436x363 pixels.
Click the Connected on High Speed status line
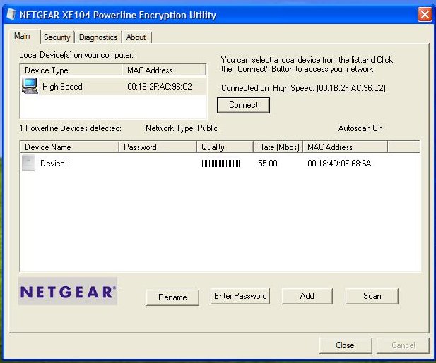[x=303, y=88]
